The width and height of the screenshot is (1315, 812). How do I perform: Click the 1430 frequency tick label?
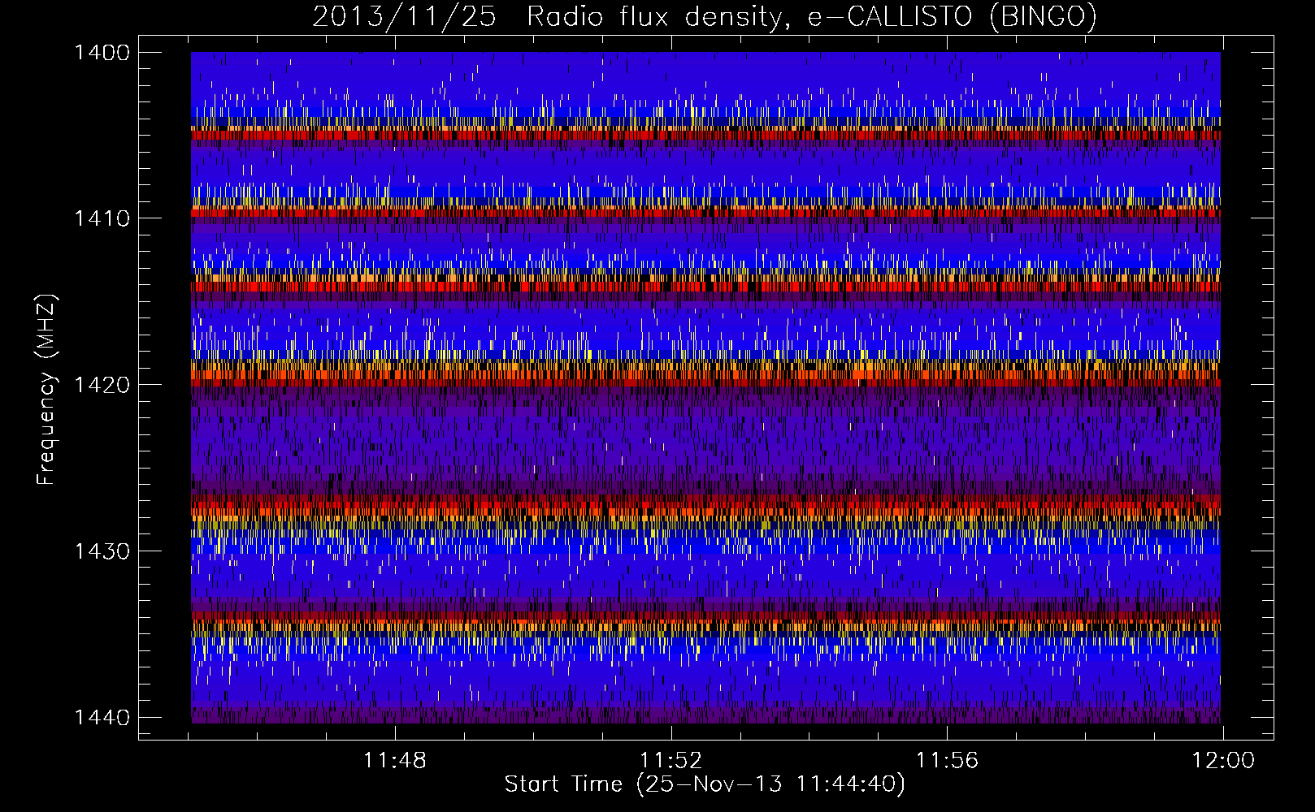pos(102,551)
